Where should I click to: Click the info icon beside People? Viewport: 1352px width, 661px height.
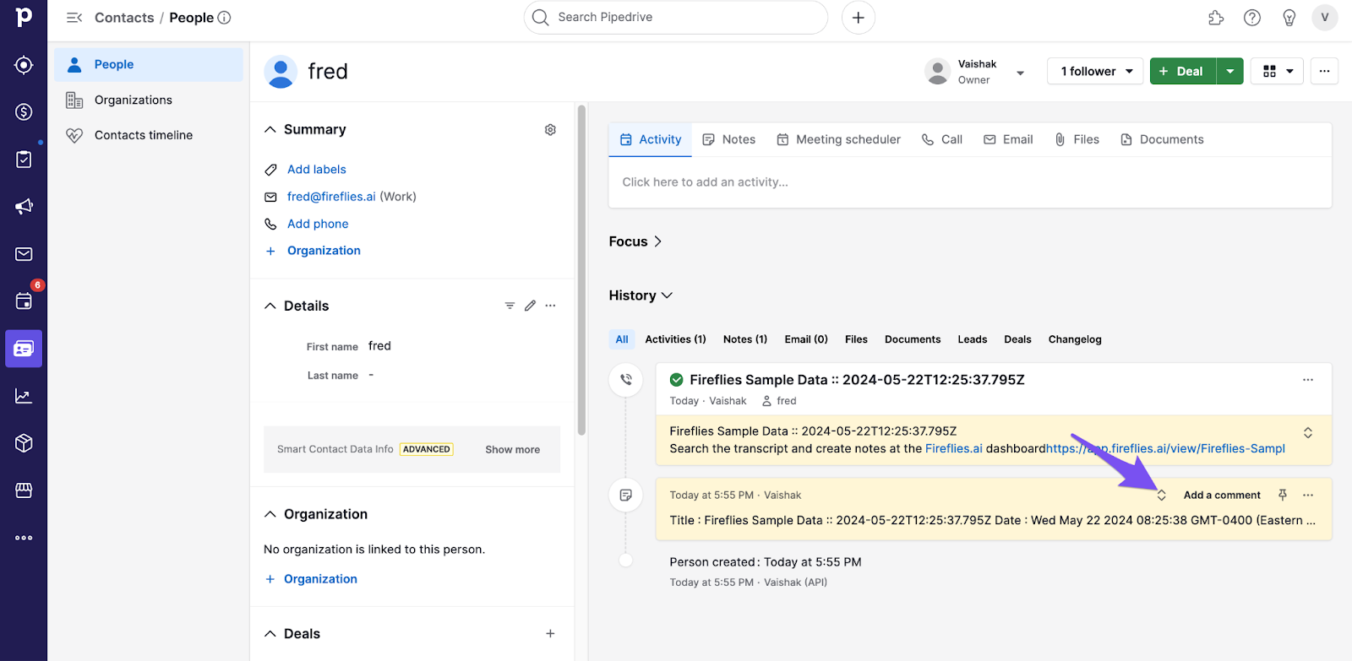(225, 18)
